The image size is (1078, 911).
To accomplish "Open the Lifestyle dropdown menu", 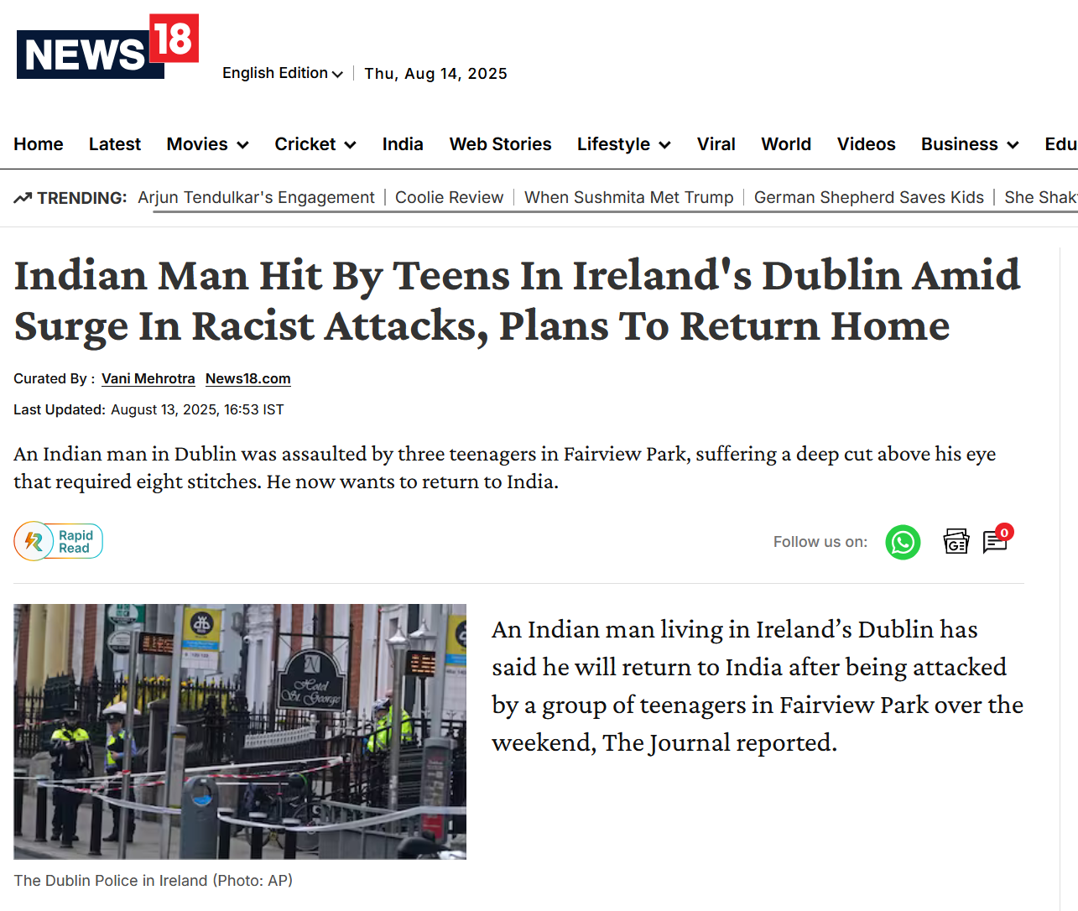I will click(623, 144).
